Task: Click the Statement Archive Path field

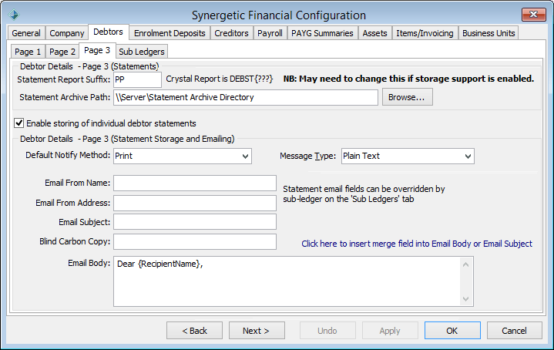Action: [x=246, y=97]
